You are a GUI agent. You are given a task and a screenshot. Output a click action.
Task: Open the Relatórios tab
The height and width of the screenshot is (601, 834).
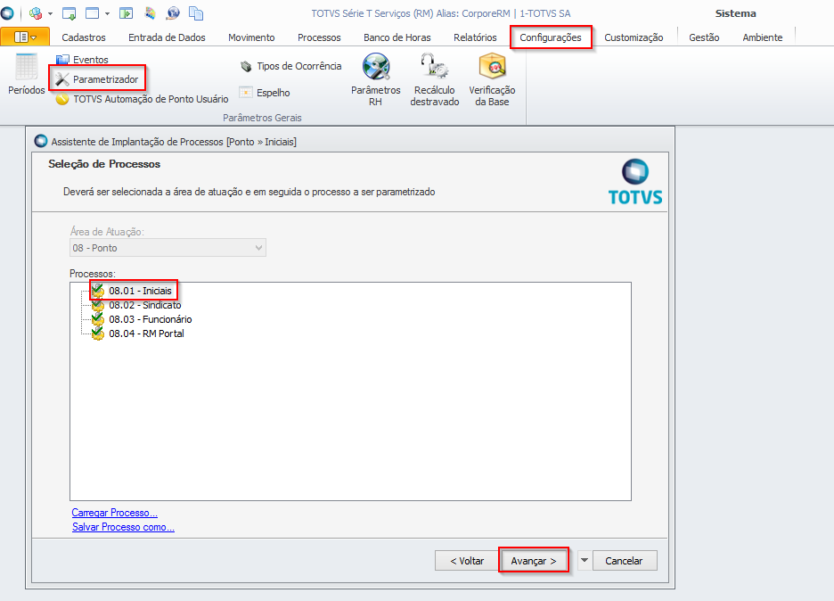coord(475,37)
